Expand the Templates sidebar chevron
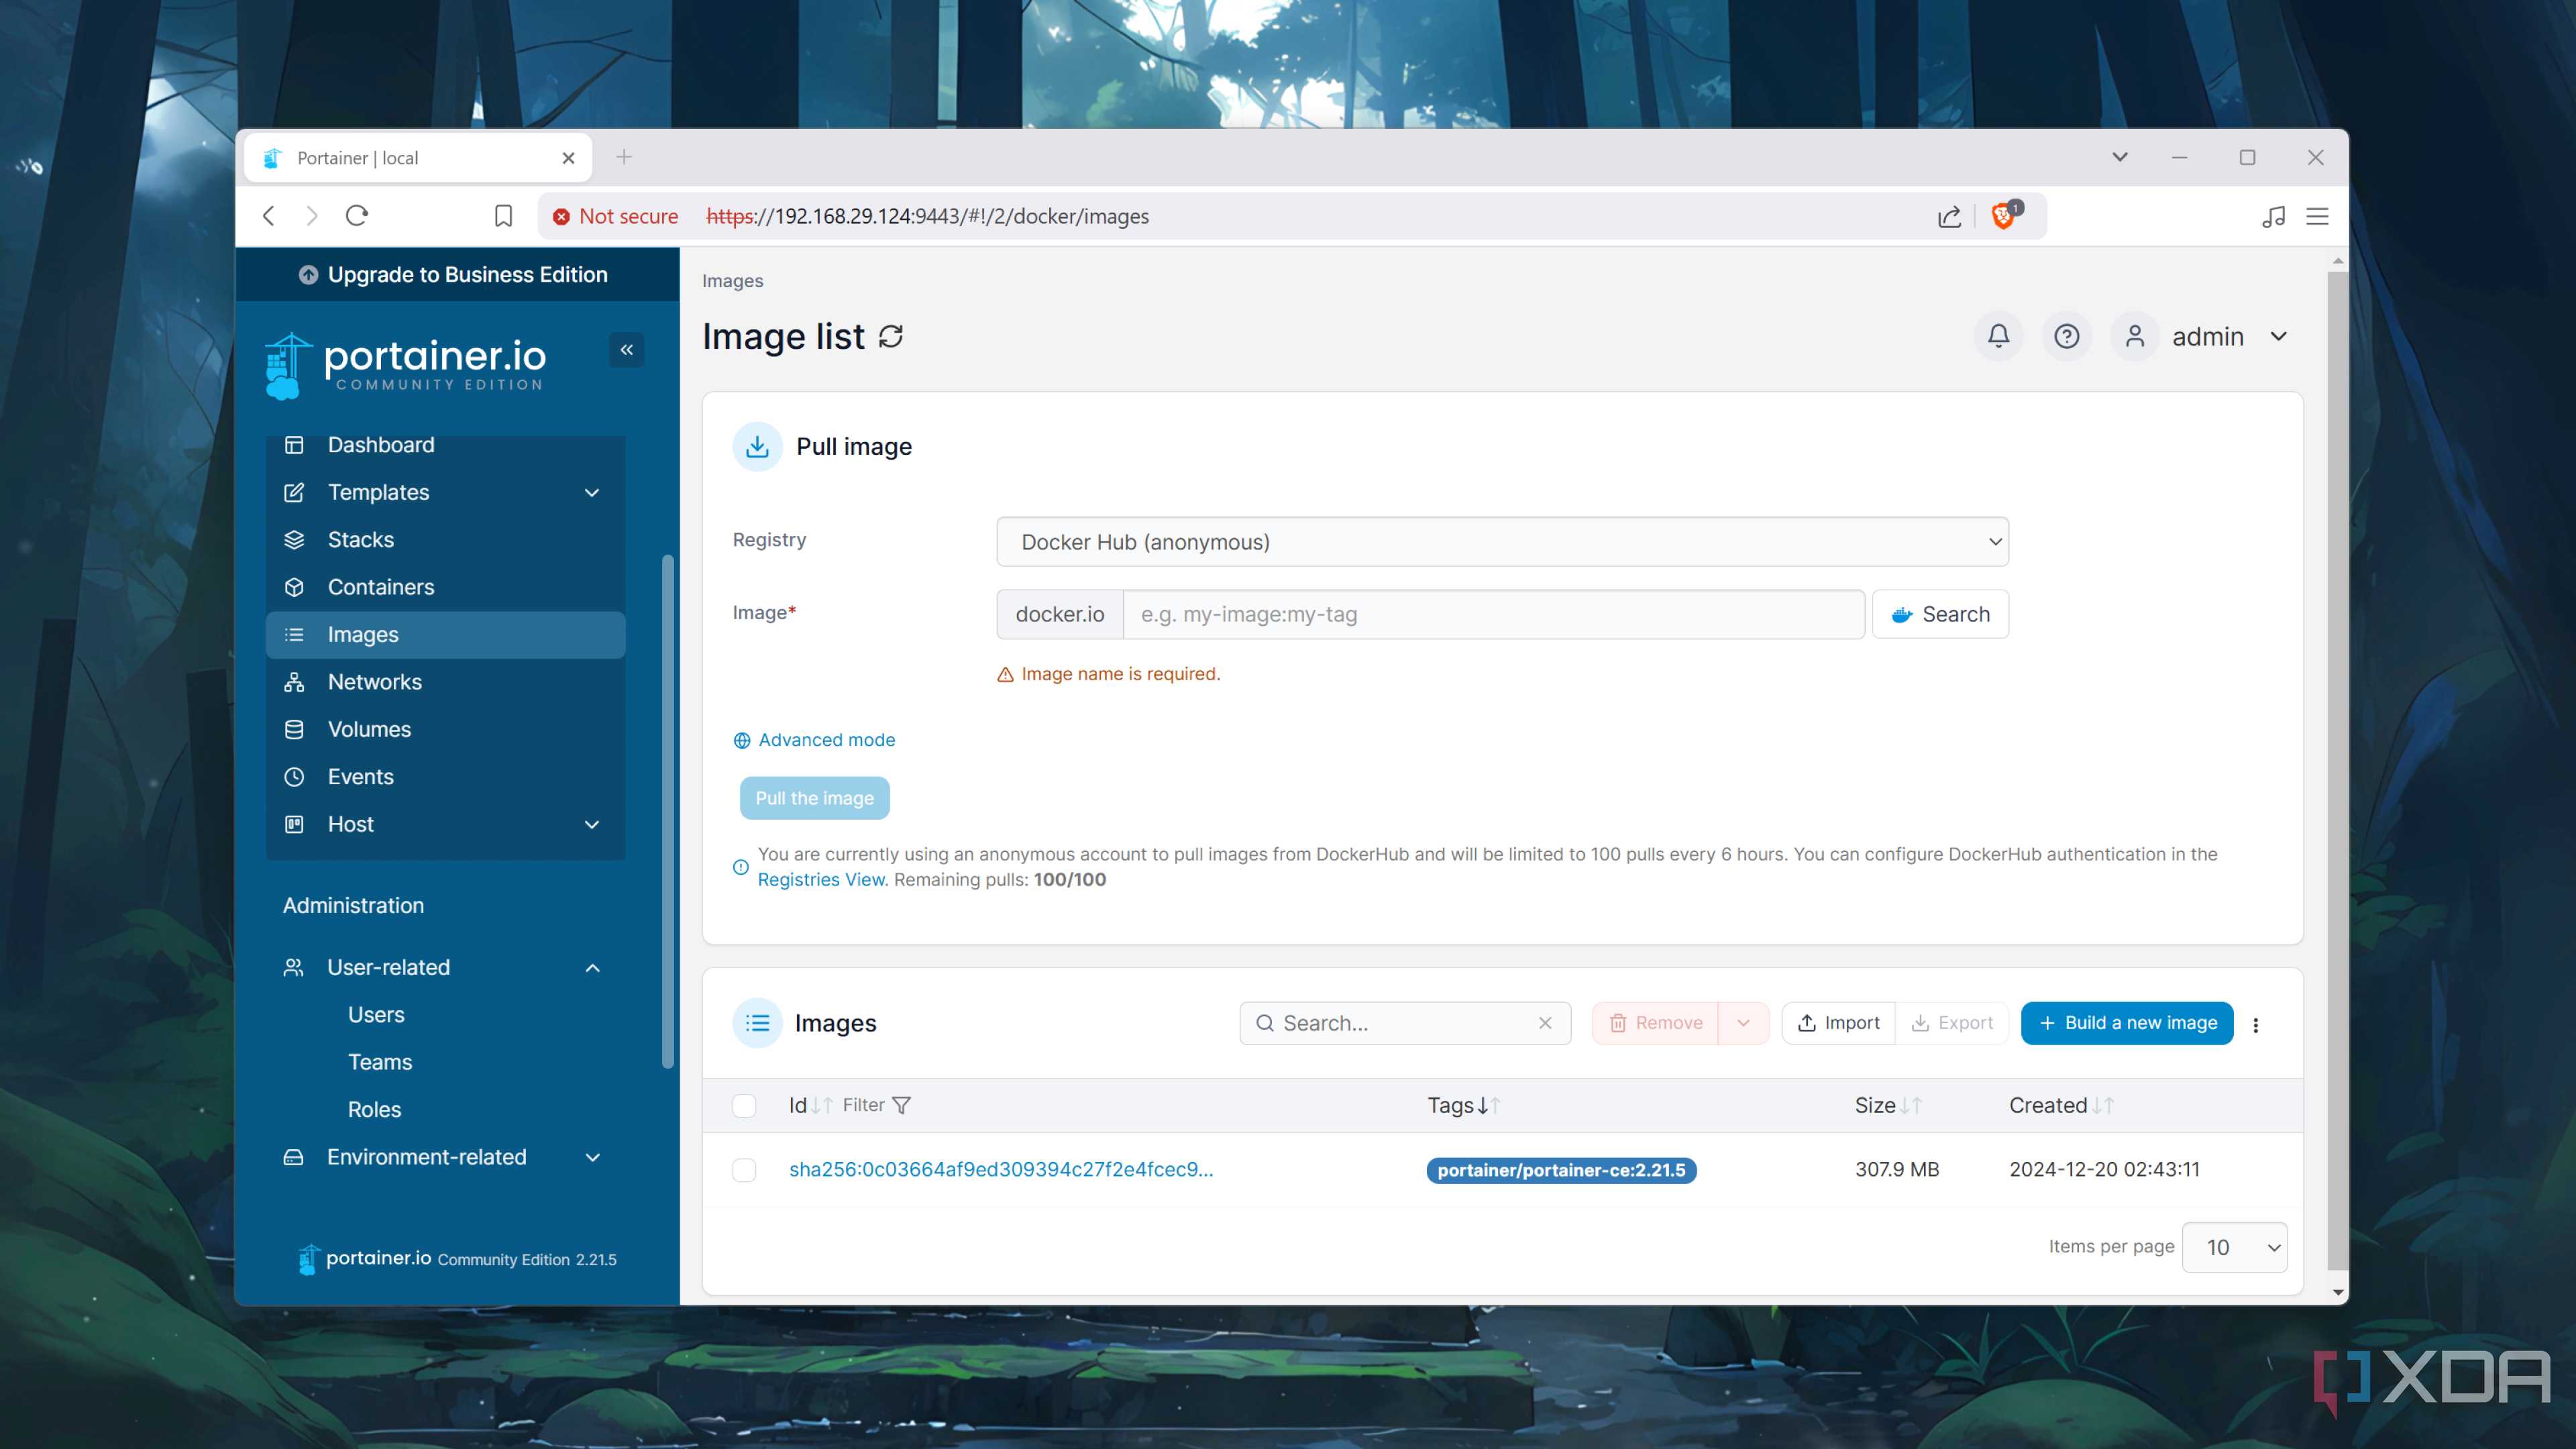Viewport: 2576px width, 1449px height. point(592,493)
